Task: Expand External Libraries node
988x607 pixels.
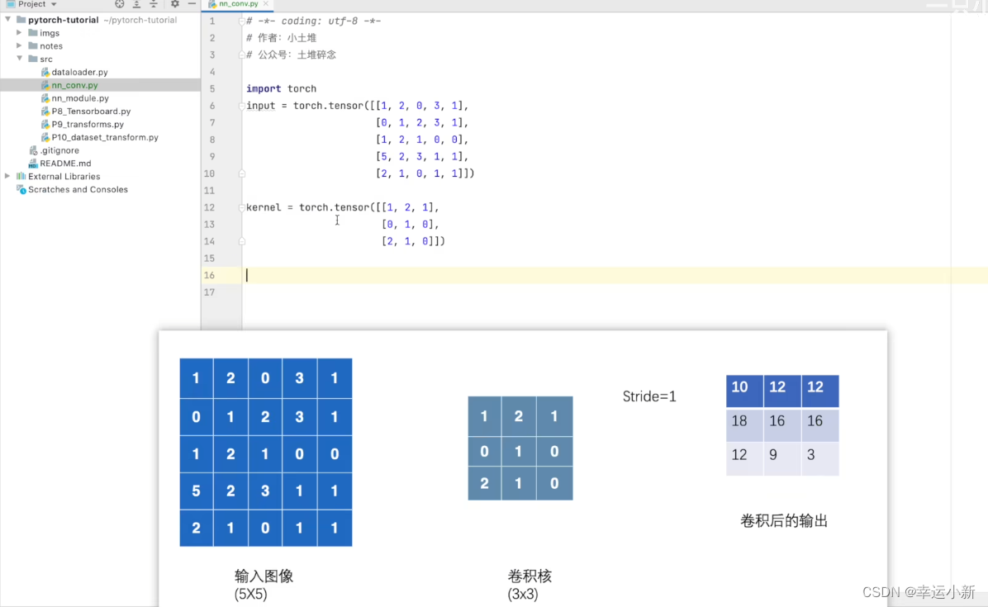Action: [7, 176]
